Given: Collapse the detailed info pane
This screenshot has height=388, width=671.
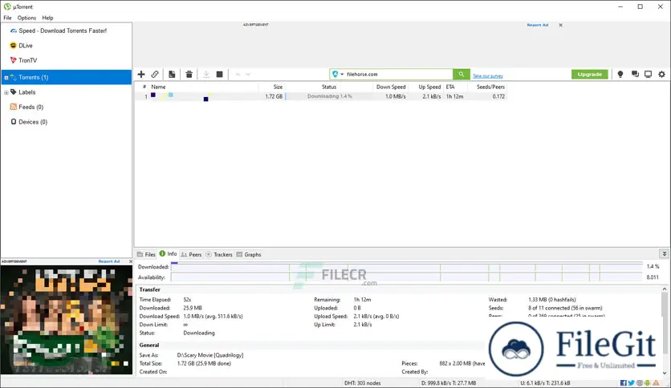Looking at the screenshot, I should click(x=664, y=254).
